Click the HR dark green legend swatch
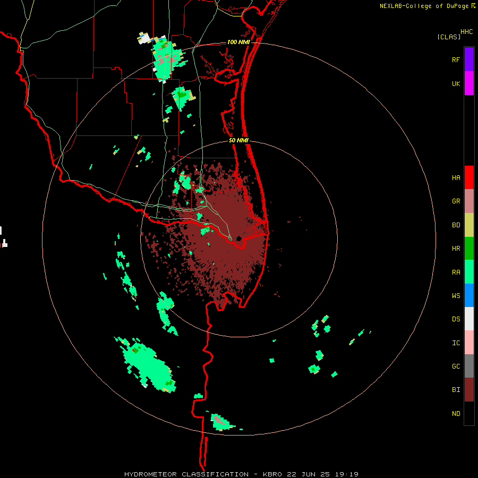Image resolution: width=478 pixels, height=478 pixels. point(469,249)
